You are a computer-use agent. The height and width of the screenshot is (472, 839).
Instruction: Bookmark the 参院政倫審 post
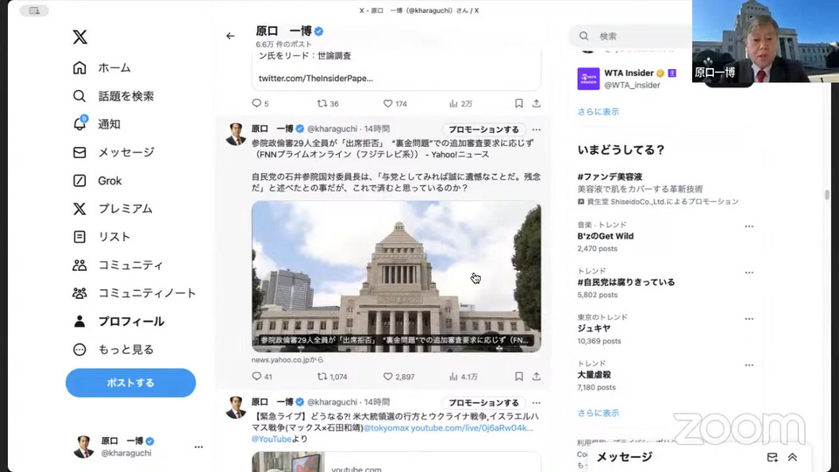coord(518,377)
